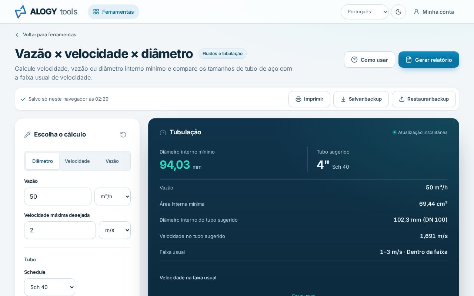Viewport: 474px width, 296px height.
Task: Click the 69,44 cm² area value
Action: coord(433,204)
